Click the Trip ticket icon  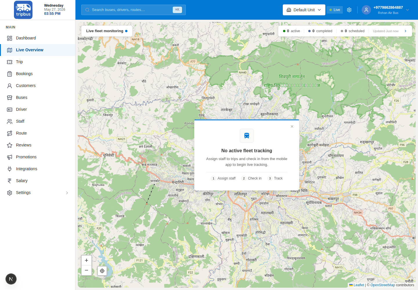click(x=10, y=62)
